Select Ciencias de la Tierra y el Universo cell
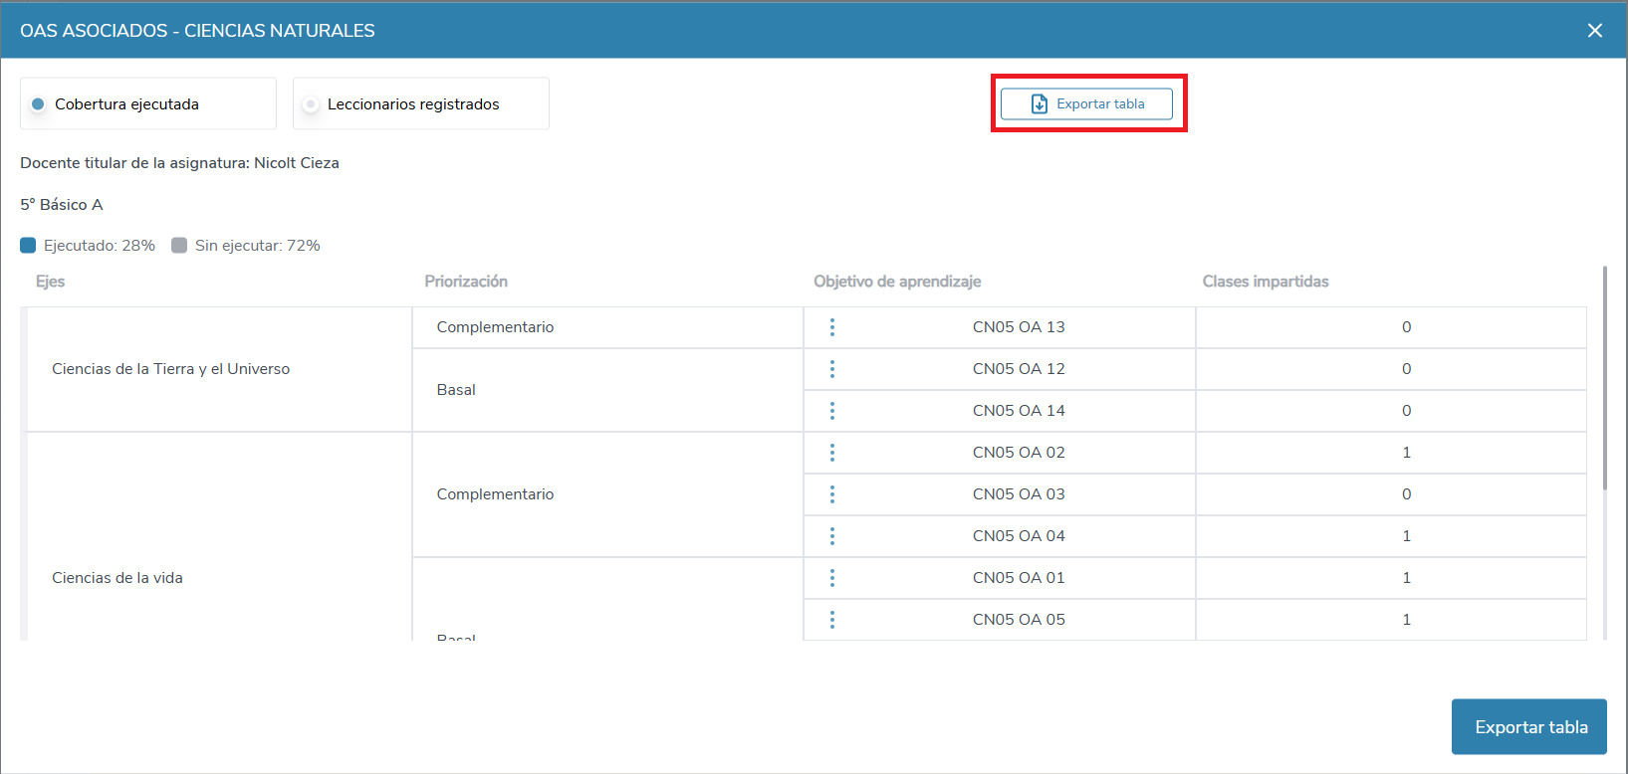The image size is (1628, 774). 219,369
